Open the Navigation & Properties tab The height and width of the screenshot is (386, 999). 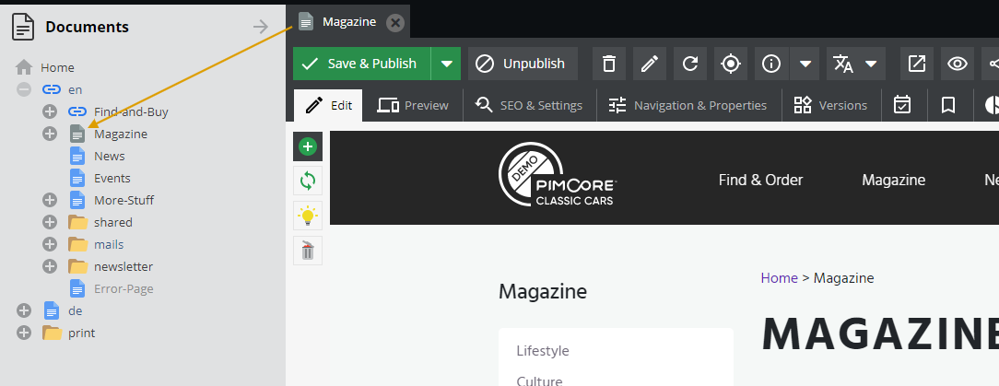688,105
